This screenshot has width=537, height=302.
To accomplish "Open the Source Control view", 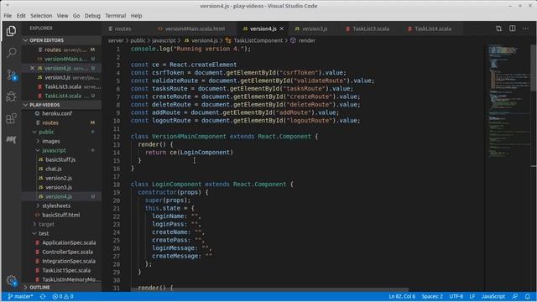I will [11, 75].
